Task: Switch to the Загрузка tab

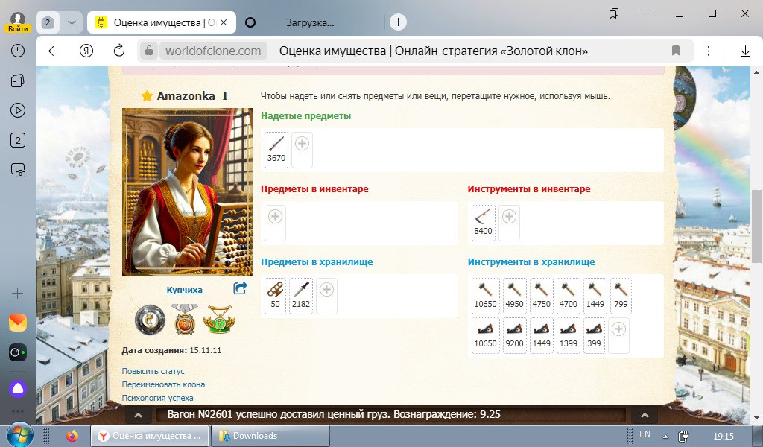Action: 310,22
